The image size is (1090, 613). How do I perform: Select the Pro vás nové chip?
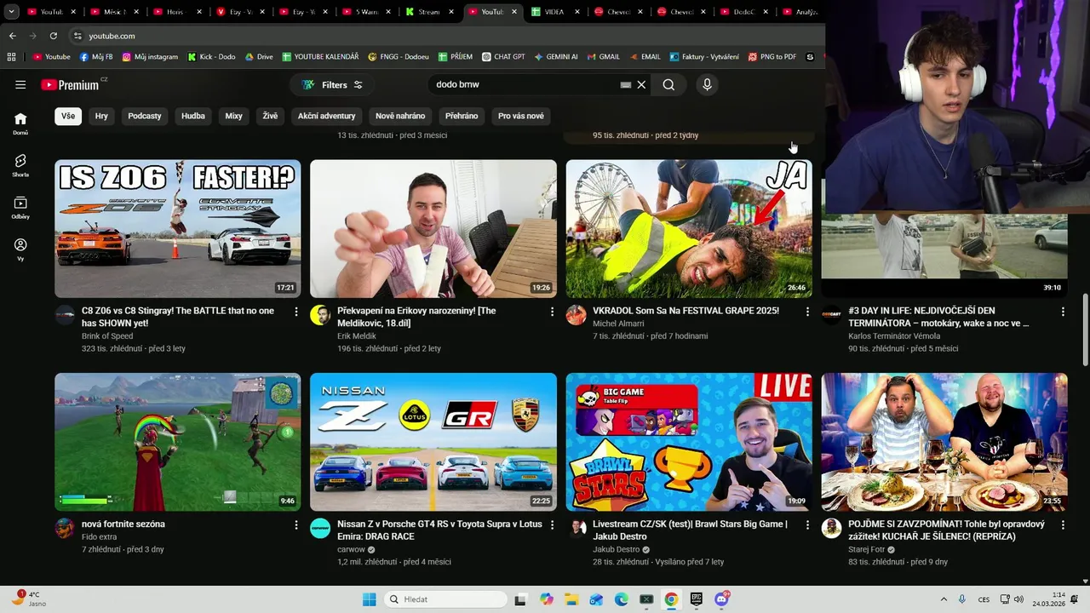[521, 116]
